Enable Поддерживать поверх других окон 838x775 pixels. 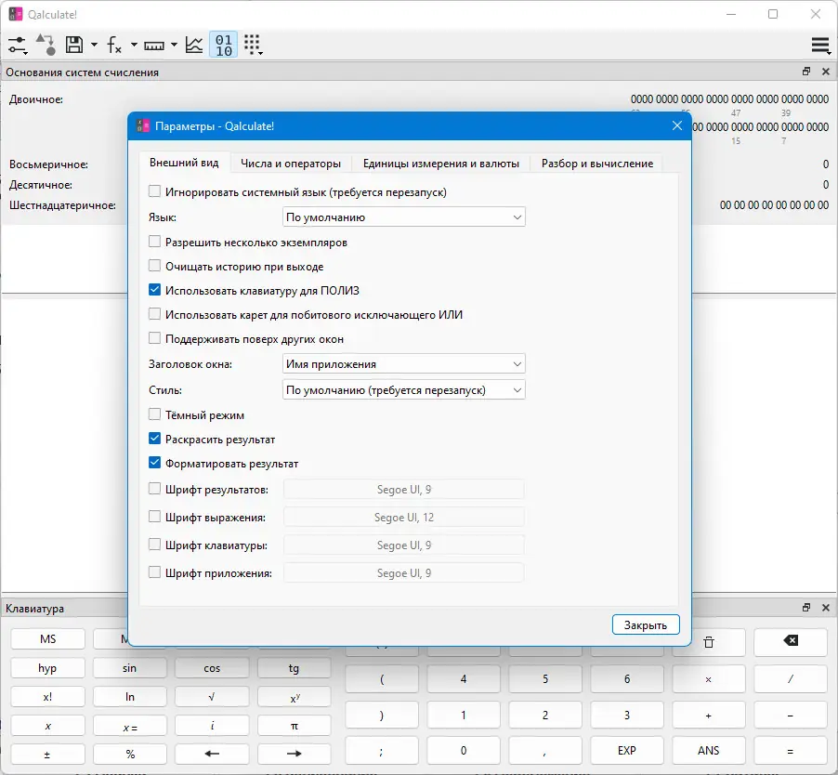click(154, 338)
